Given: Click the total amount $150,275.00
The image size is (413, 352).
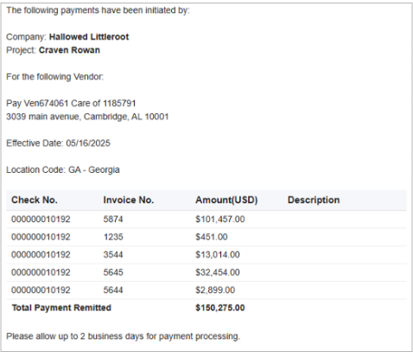Looking at the screenshot, I should pos(220,308).
